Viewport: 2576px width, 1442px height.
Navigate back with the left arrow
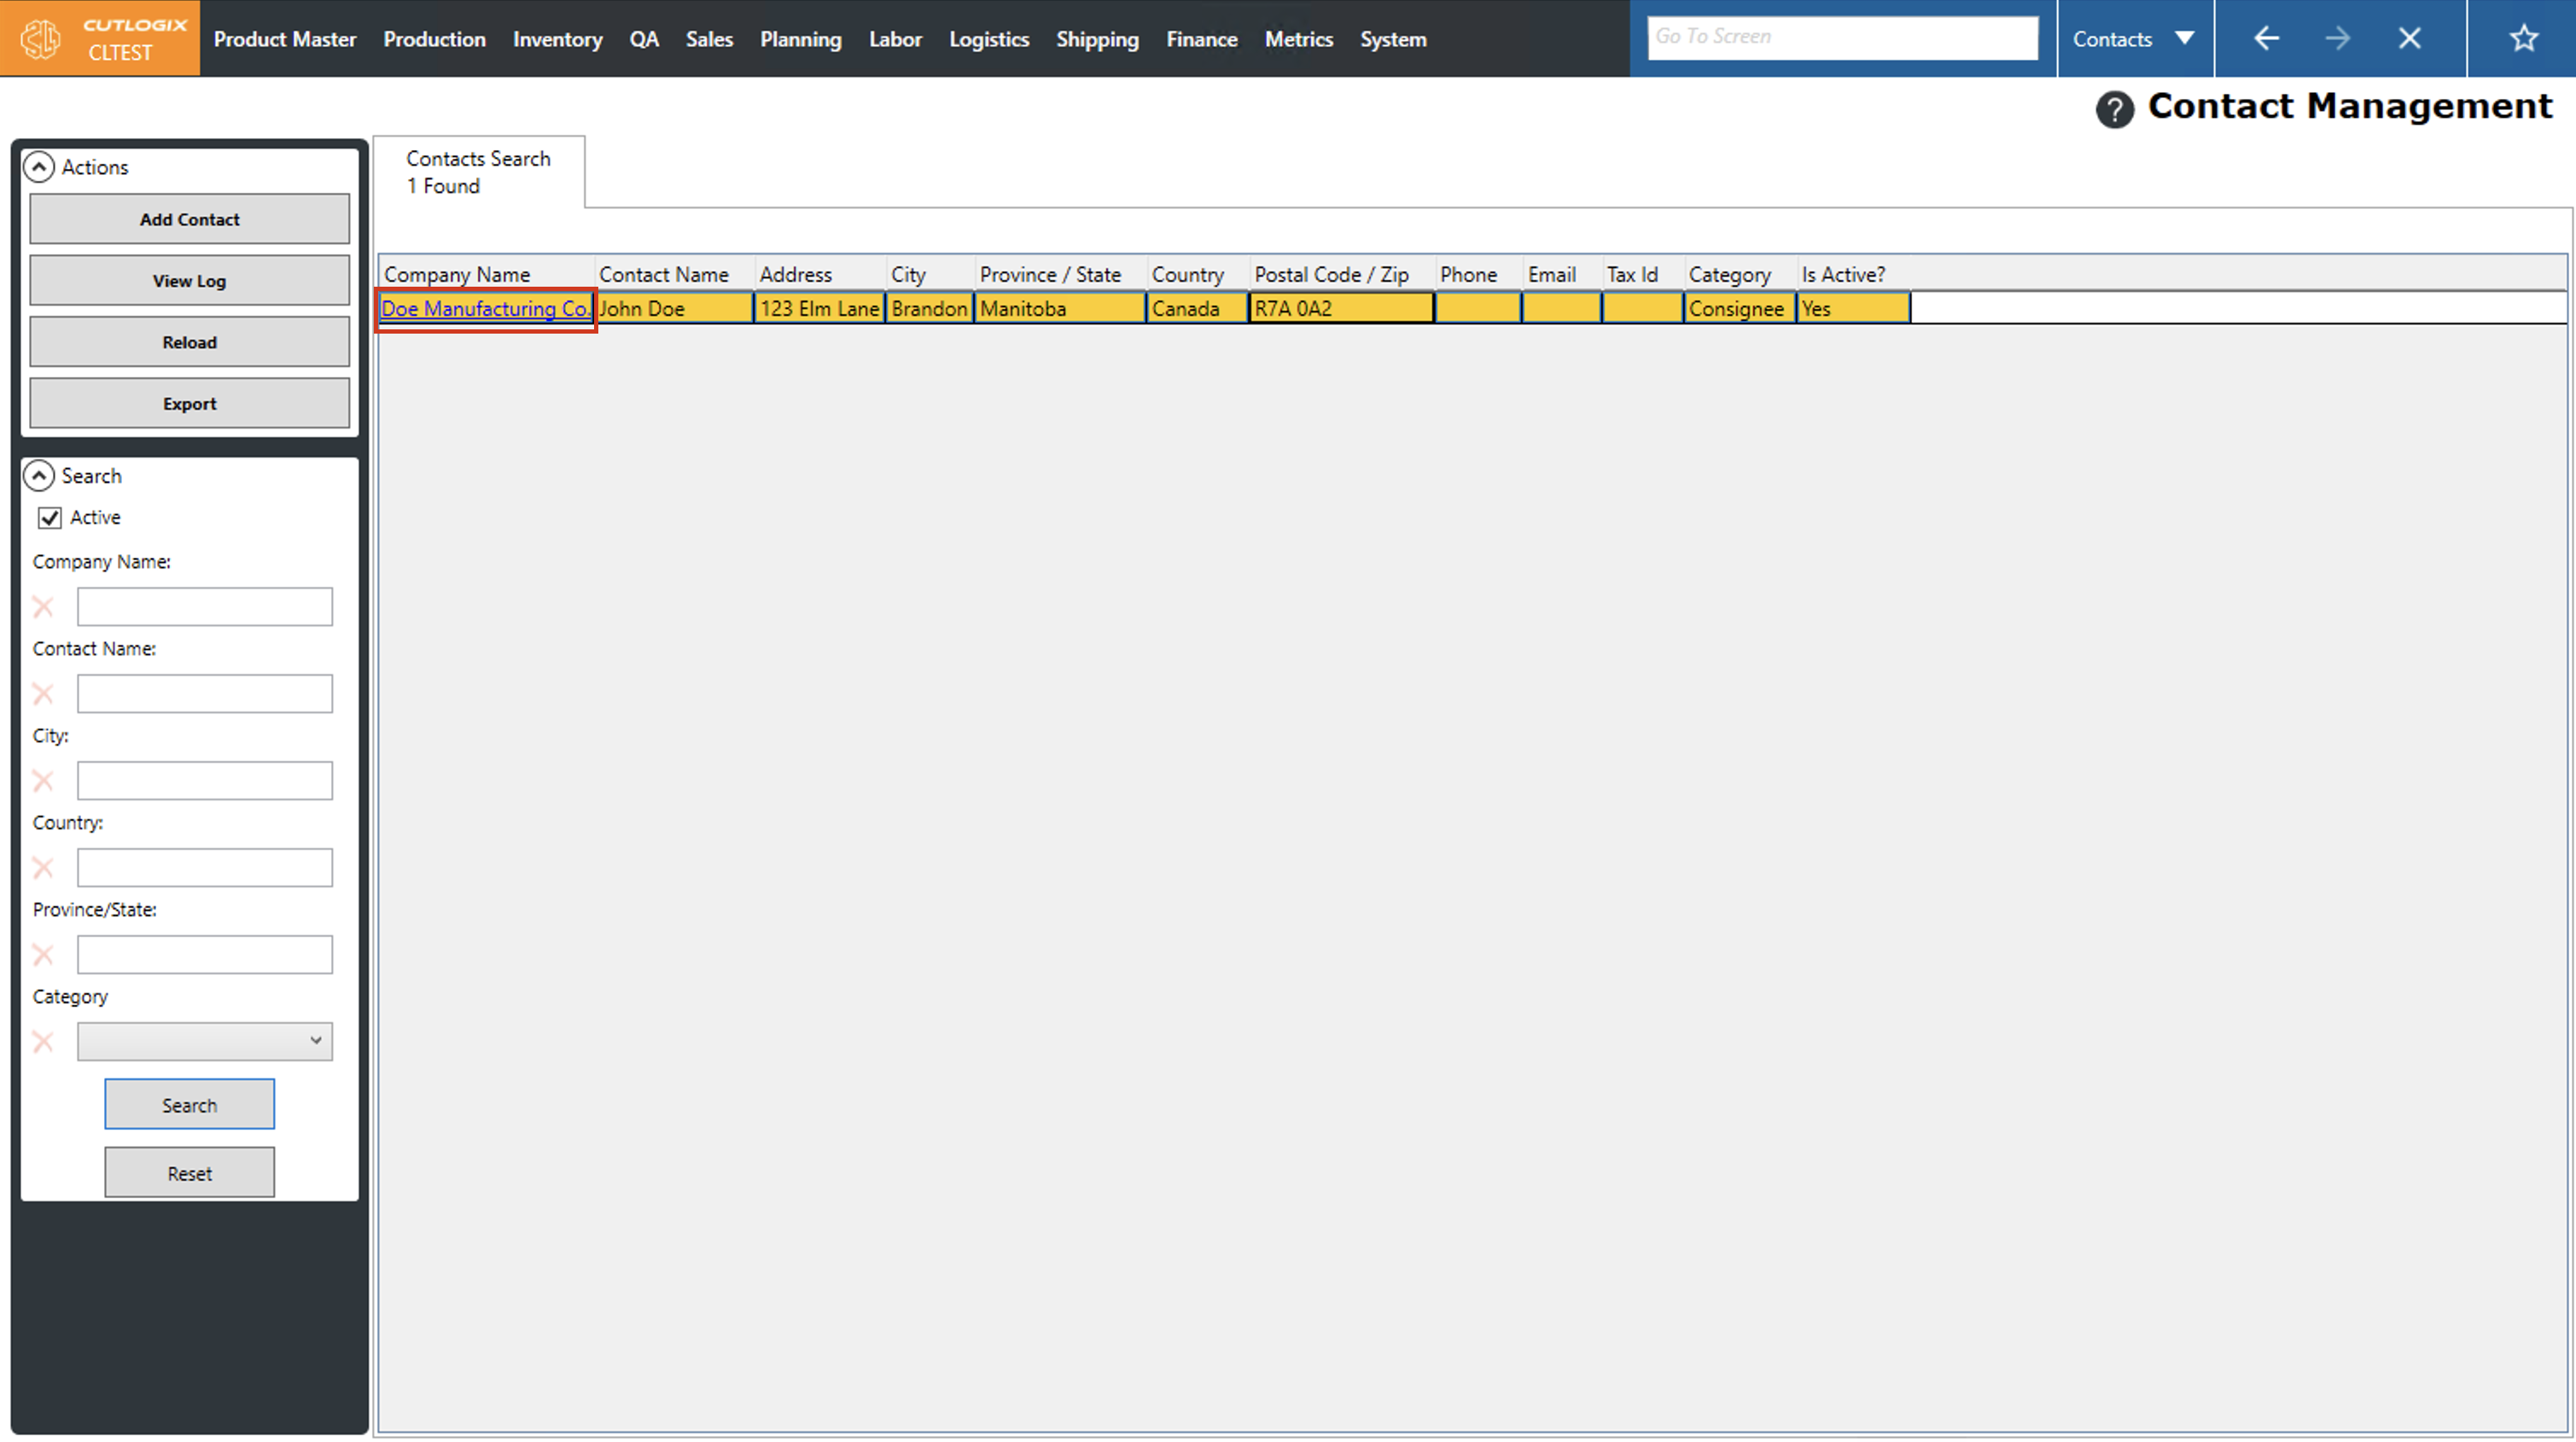[x=2266, y=39]
